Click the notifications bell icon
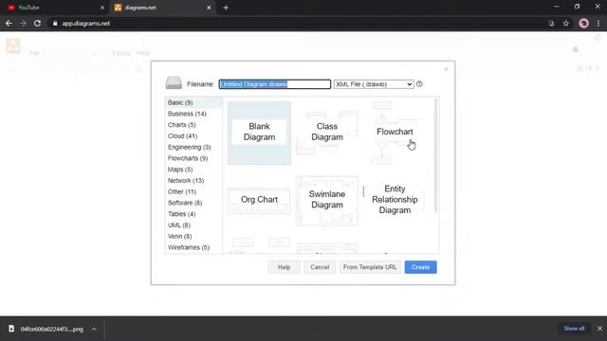Screen dimensions: 607x341 576,49
